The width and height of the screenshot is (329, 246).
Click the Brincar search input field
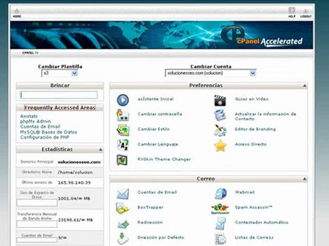click(59, 95)
